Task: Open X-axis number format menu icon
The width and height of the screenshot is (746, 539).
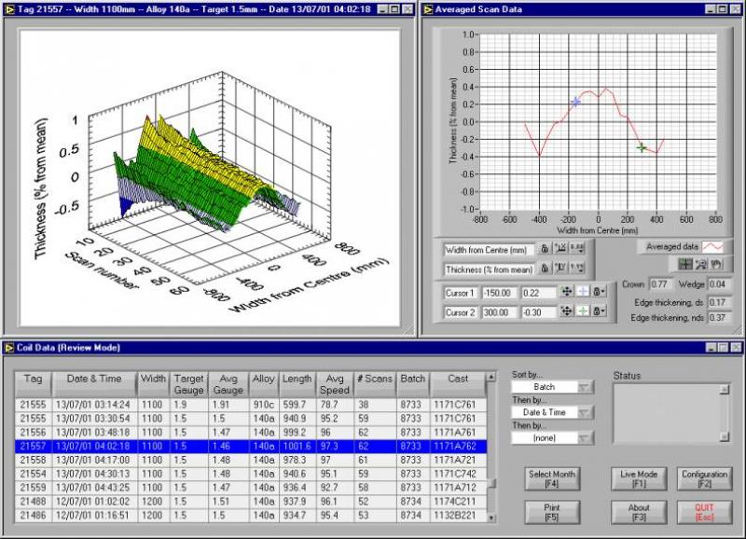Action: point(577,248)
